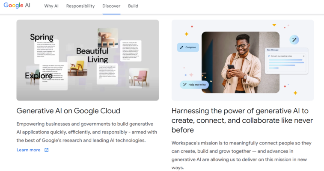Open the Harnessing the power of generative AI heading
This screenshot has width=324, height=171.
point(242,120)
